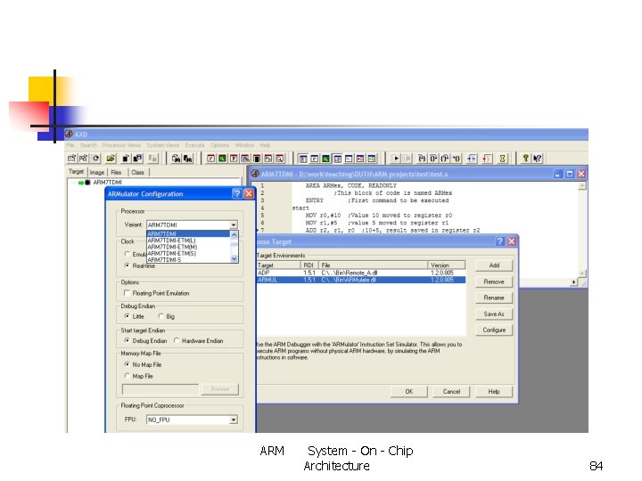
Task: Open the Processor Memory view icon (black square)
Action: (x=257, y=159)
